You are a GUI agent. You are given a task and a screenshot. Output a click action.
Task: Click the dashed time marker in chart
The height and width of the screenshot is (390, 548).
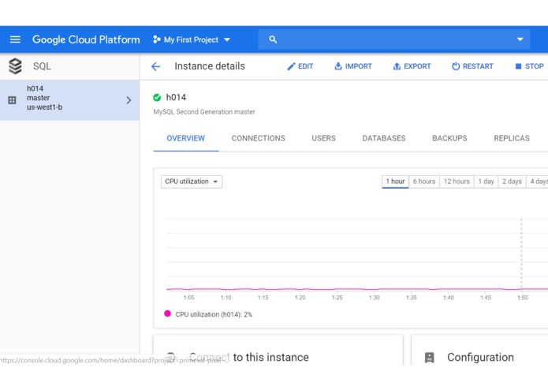521,254
